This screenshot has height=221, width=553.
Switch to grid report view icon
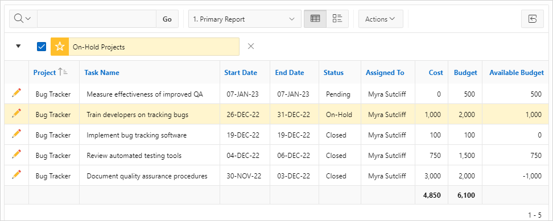(315, 19)
